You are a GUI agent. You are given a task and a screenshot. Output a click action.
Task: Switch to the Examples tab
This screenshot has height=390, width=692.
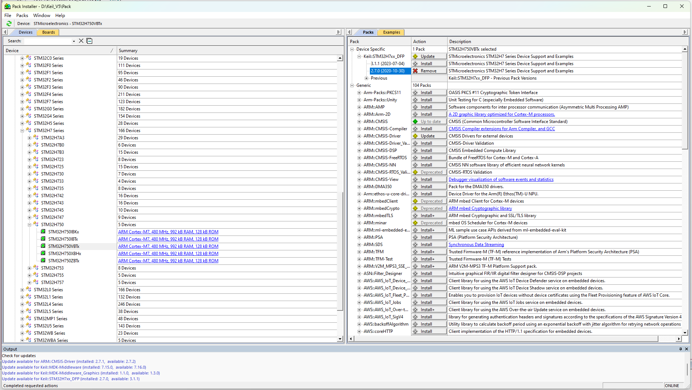(392, 32)
